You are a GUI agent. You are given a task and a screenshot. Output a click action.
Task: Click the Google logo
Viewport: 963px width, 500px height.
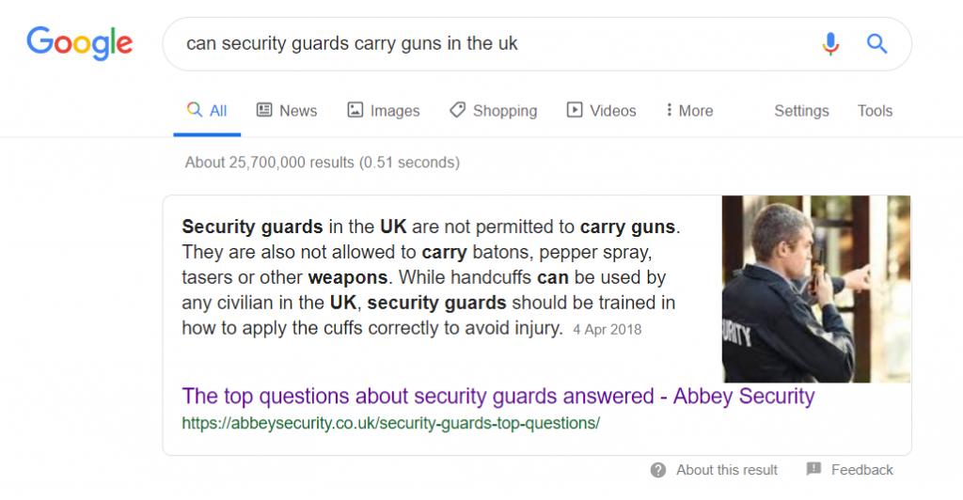[x=80, y=43]
